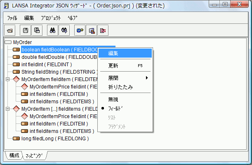Click the field icon beside double fieldDouble
This screenshot has height=165, width=252.
pyautogui.click(x=16, y=57)
